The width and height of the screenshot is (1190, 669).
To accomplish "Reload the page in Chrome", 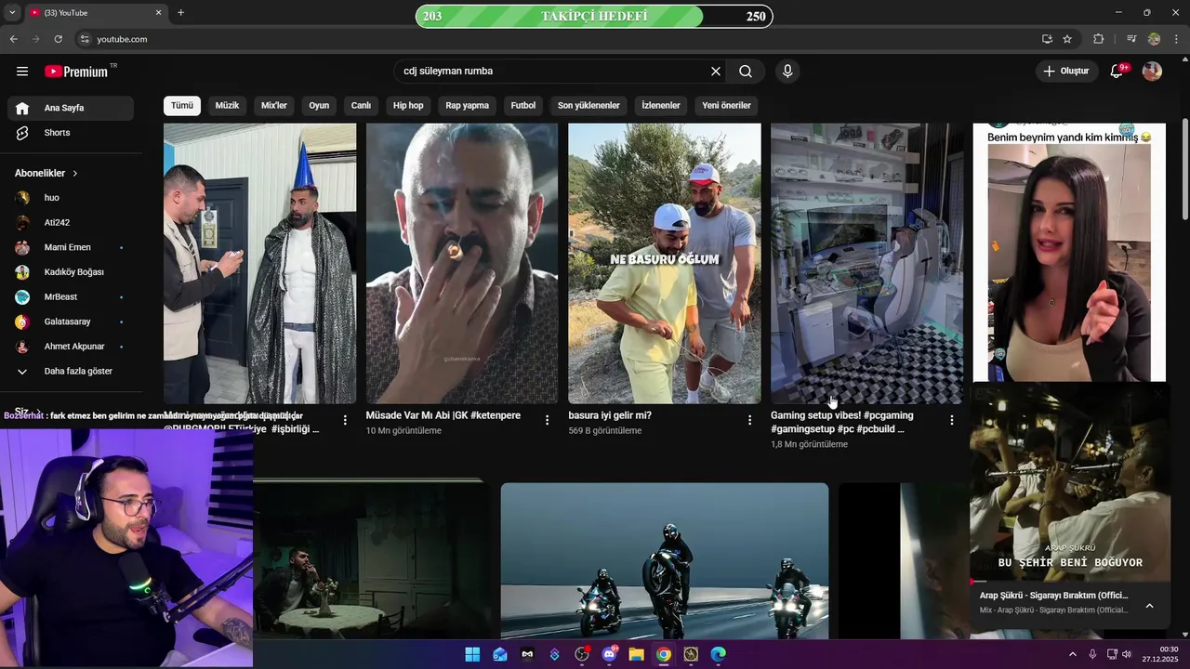I will click(58, 39).
